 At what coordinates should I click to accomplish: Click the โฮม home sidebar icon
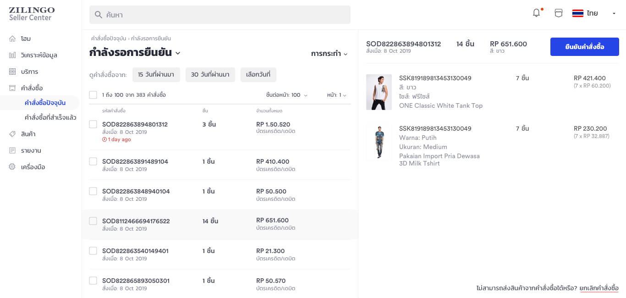(12, 39)
